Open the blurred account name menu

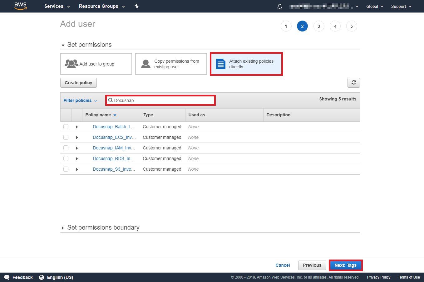(x=324, y=6)
